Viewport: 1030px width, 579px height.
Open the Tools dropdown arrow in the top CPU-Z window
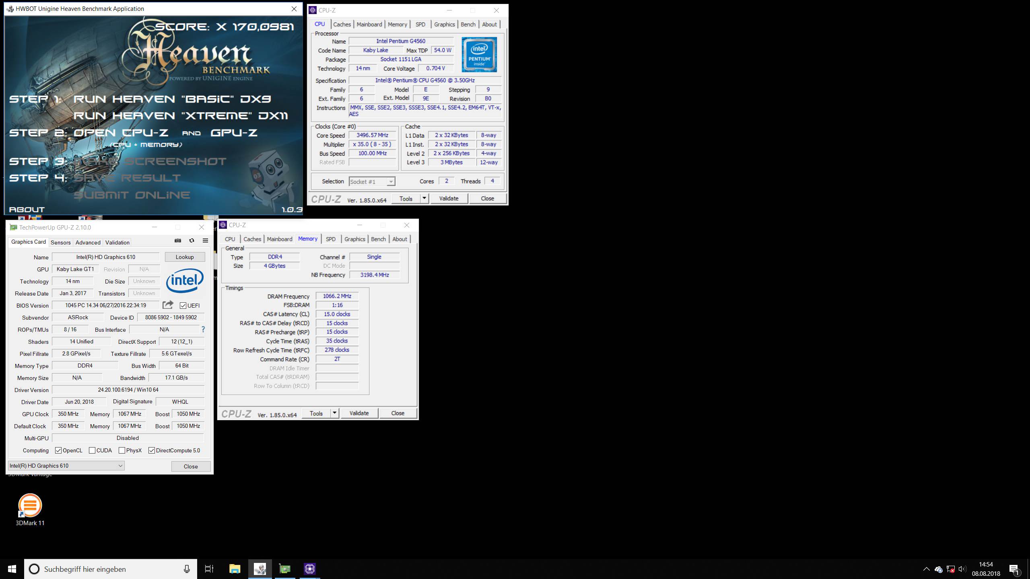[424, 198]
